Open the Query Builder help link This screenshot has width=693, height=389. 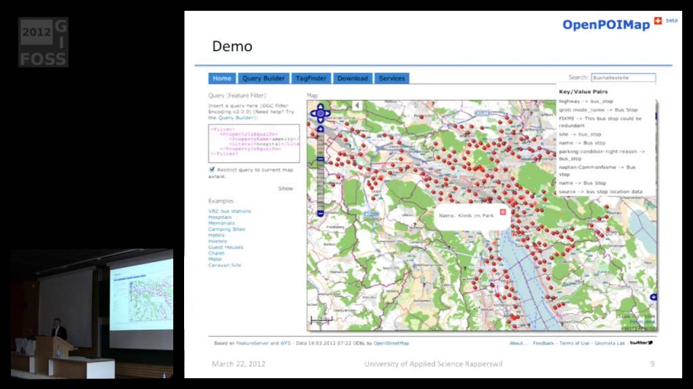[x=236, y=118]
